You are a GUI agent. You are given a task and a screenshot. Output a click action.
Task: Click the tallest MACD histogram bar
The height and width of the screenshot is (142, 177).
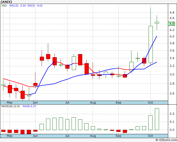tap(157, 119)
